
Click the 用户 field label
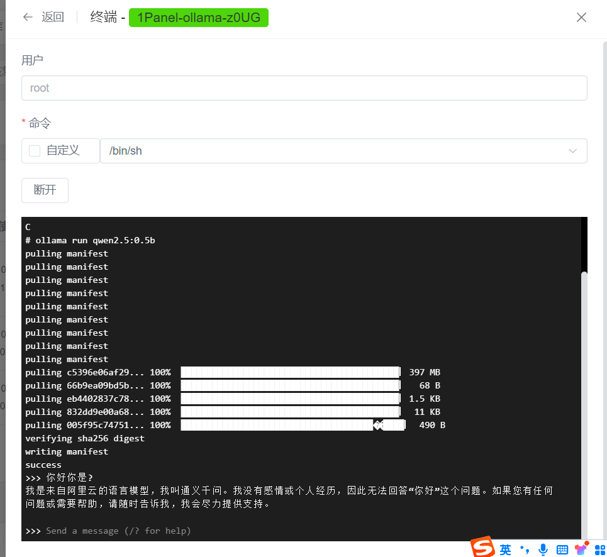click(x=33, y=60)
